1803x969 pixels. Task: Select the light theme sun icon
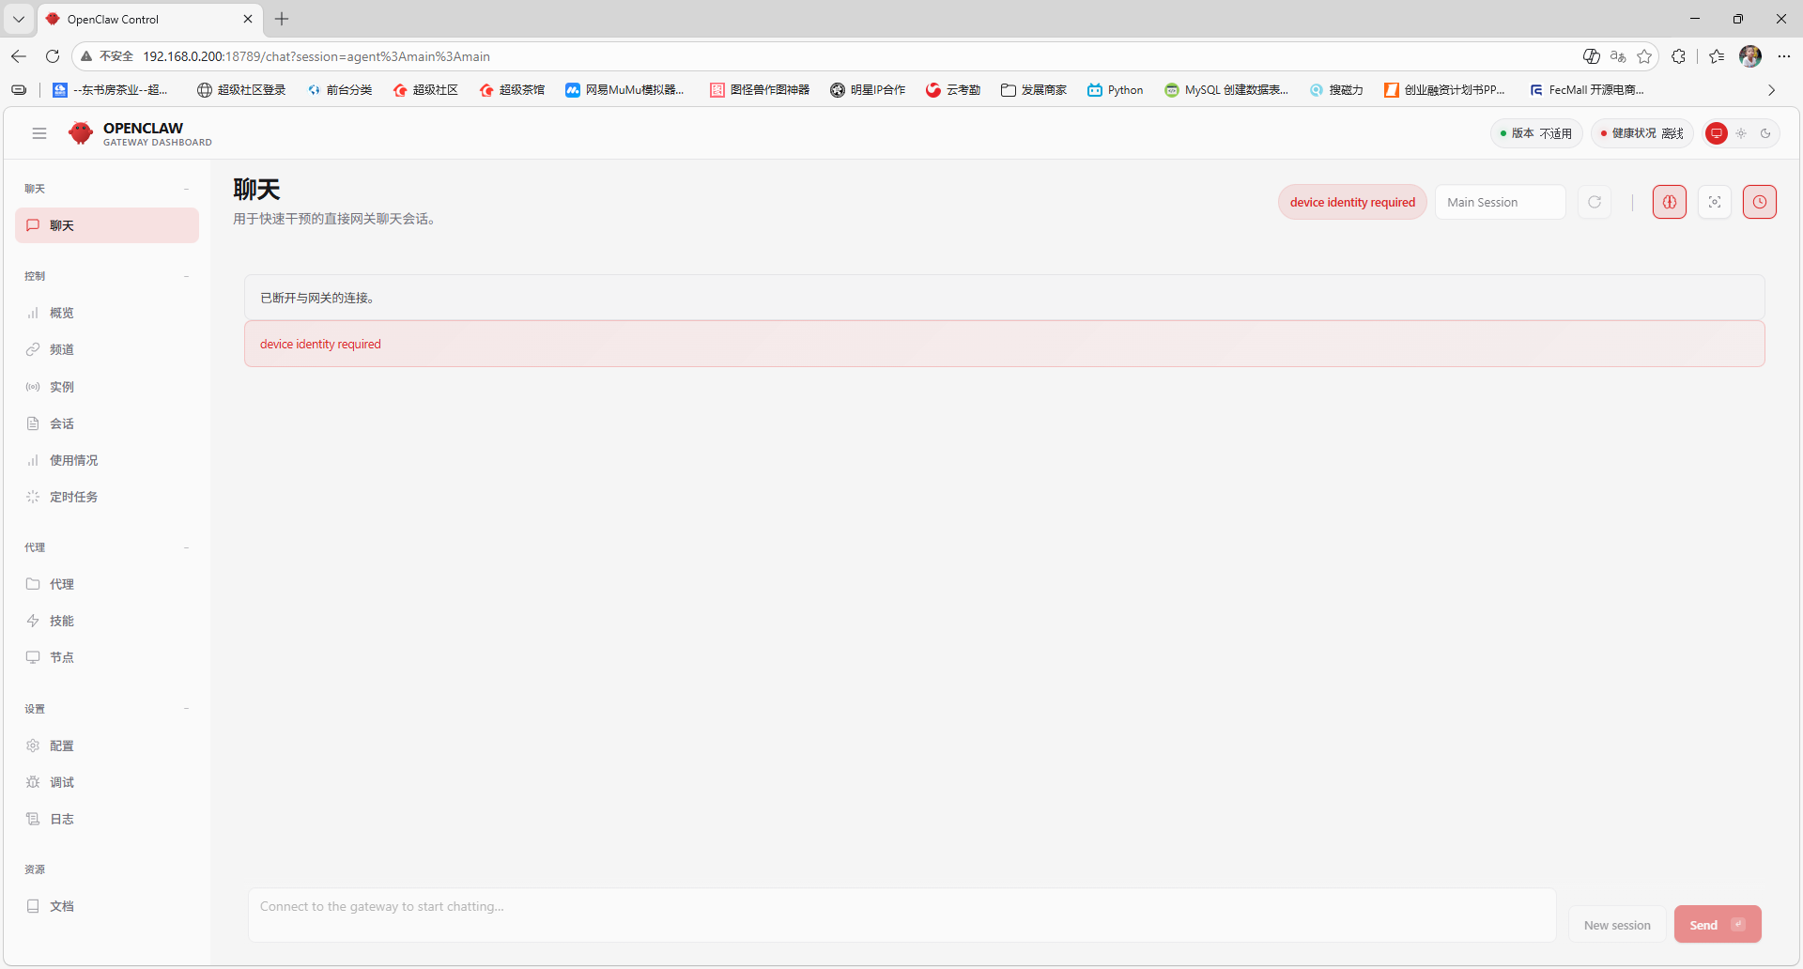pos(1741,133)
